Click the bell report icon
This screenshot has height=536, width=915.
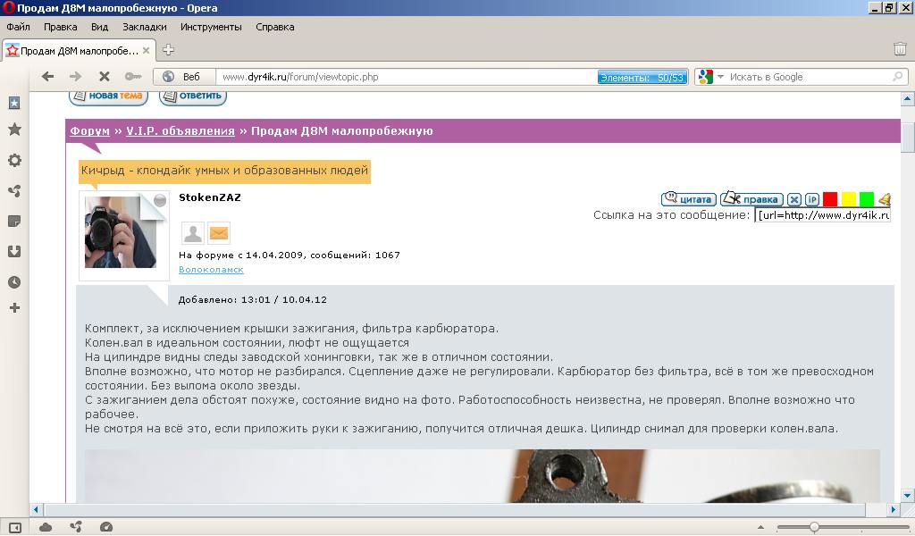pos(885,199)
